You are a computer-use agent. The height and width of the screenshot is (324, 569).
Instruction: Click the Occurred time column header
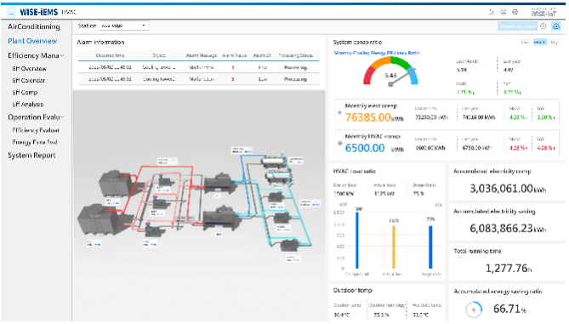point(110,55)
